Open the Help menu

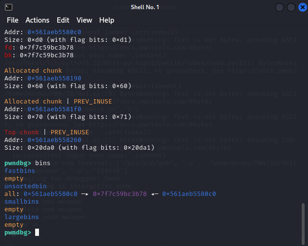[x=107, y=20]
